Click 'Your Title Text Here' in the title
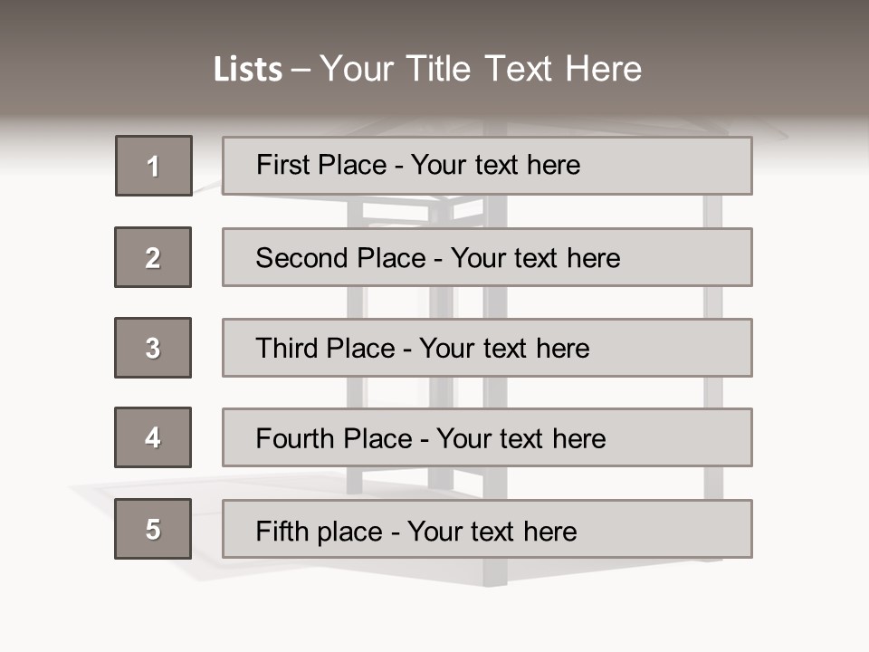869x652 pixels. tap(481, 70)
